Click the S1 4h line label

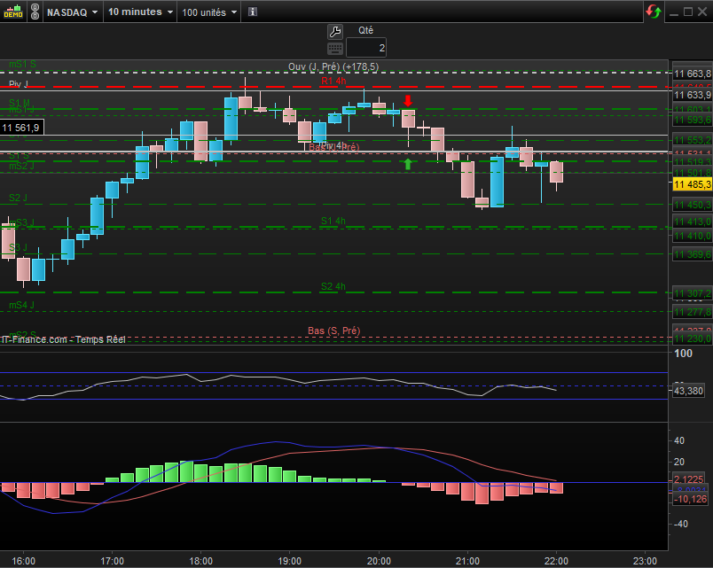click(333, 222)
